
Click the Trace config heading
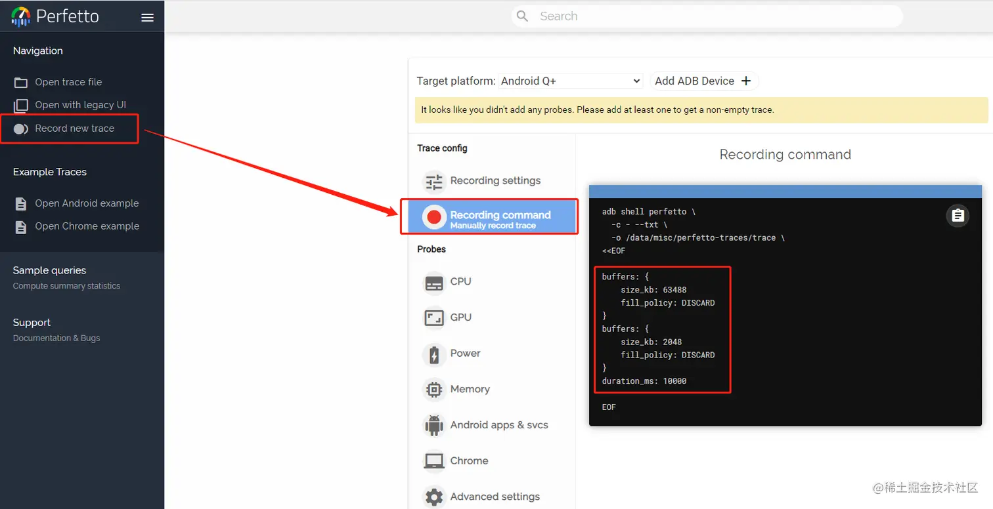tap(442, 148)
